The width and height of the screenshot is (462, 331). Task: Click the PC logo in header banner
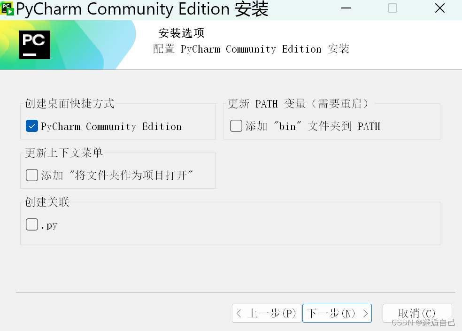(x=35, y=45)
